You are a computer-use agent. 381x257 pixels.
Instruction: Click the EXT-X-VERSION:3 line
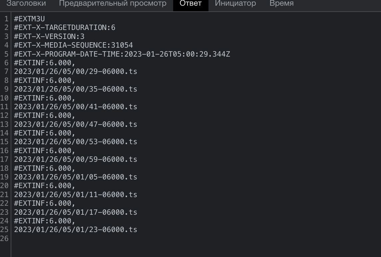coord(49,36)
